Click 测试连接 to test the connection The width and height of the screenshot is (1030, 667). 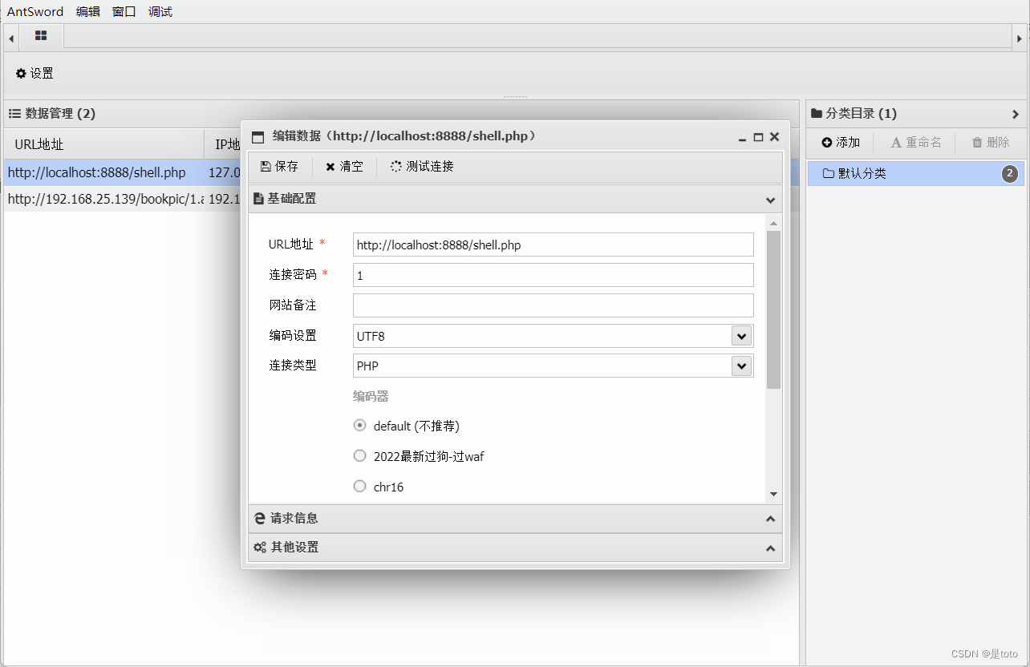tap(422, 167)
